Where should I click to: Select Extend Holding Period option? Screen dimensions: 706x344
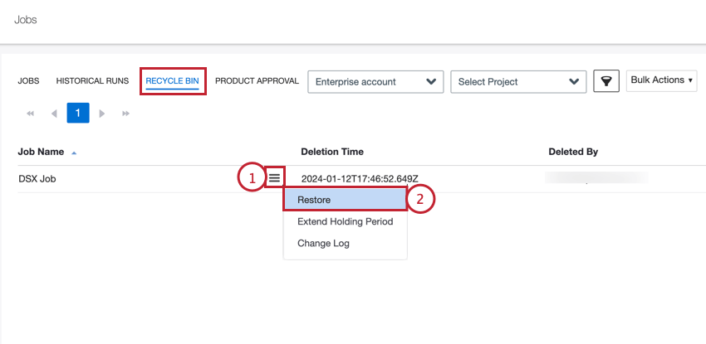pos(345,221)
